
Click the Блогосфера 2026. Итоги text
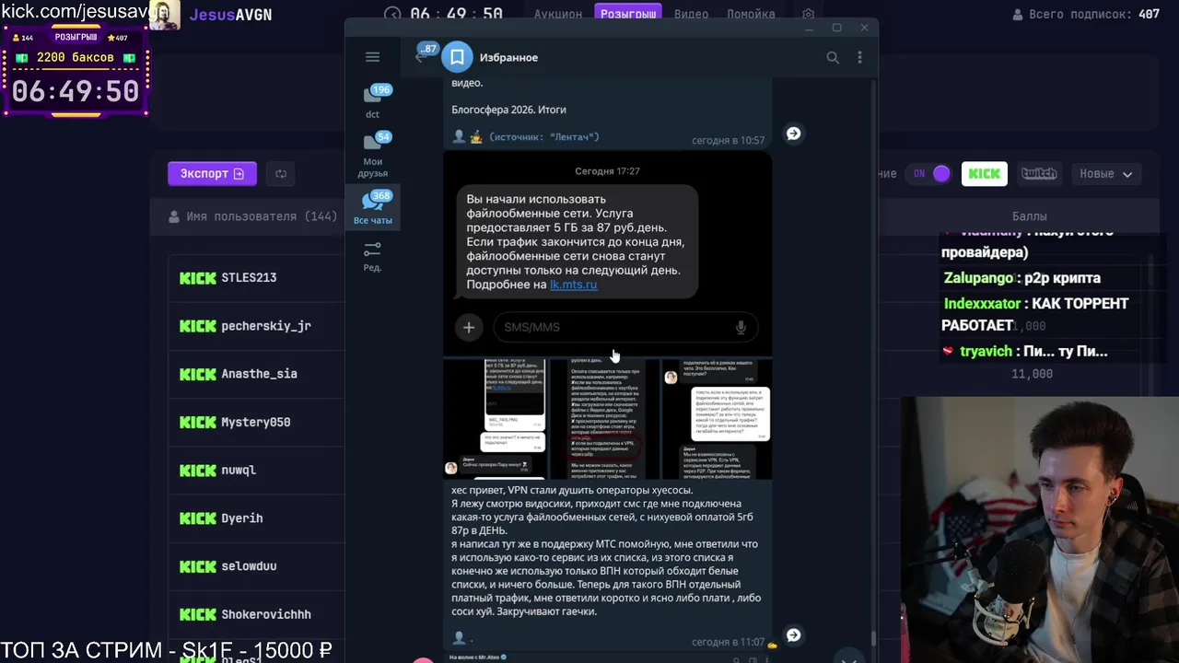pyautogui.click(x=508, y=110)
